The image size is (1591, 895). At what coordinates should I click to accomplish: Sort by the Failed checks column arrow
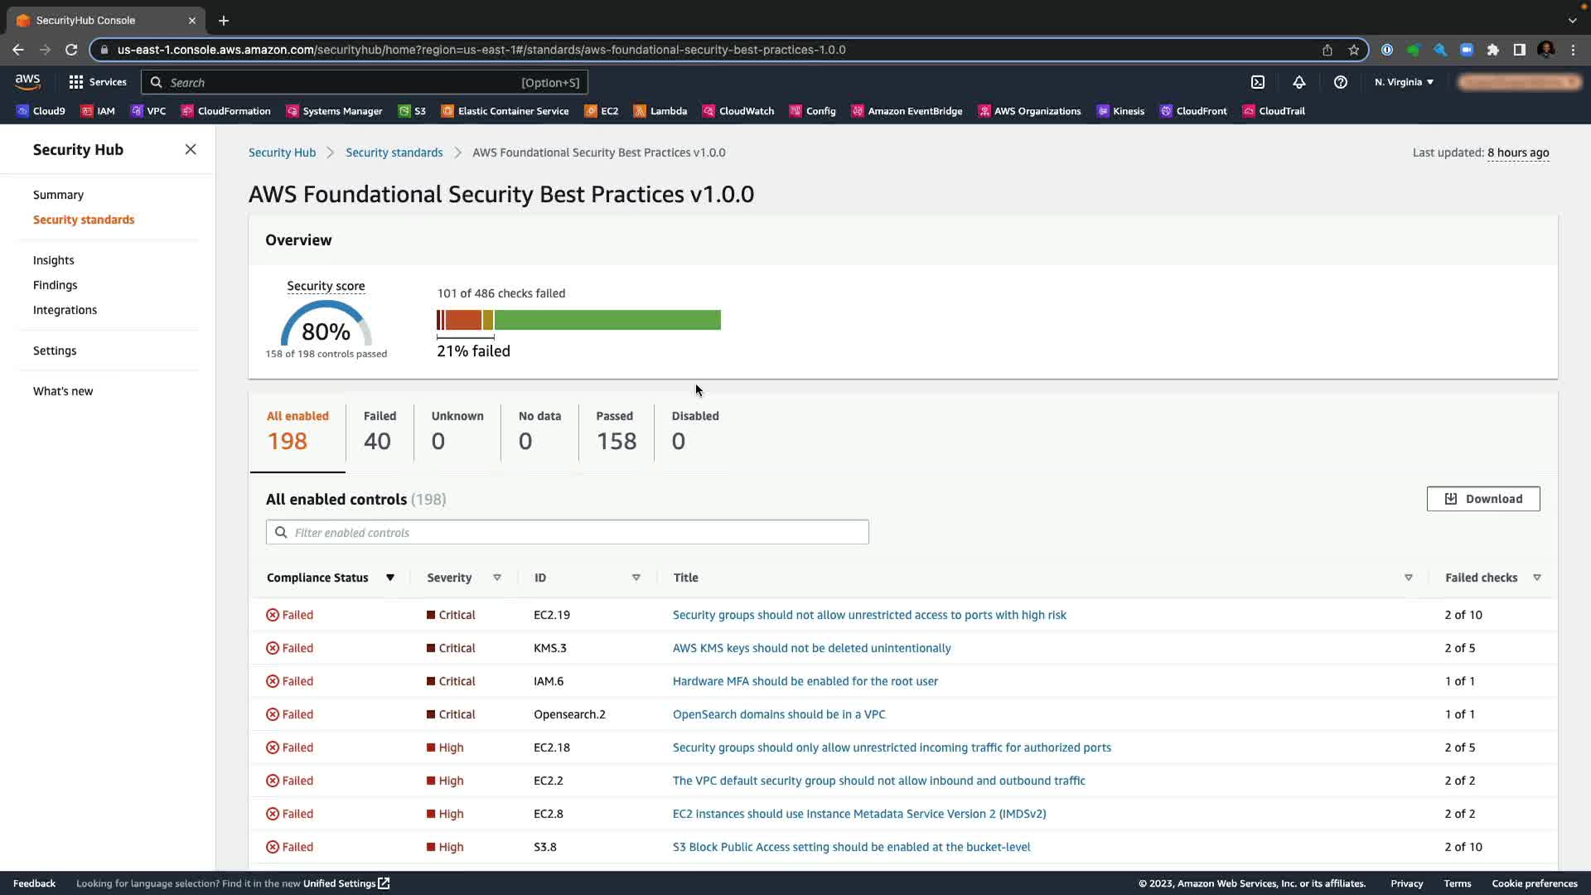click(1536, 578)
